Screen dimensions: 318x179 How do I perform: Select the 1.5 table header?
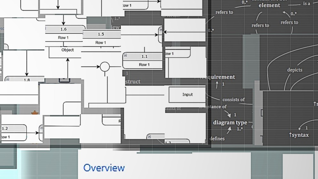[x=101, y=34]
